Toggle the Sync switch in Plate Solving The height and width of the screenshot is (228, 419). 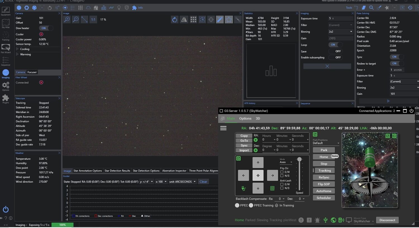tap(397, 57)
